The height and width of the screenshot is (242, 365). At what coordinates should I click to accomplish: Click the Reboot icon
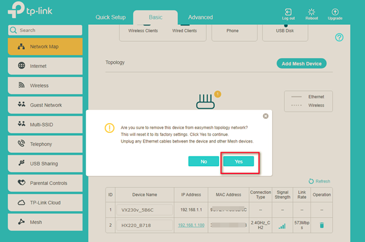click(x=312, y=12)
